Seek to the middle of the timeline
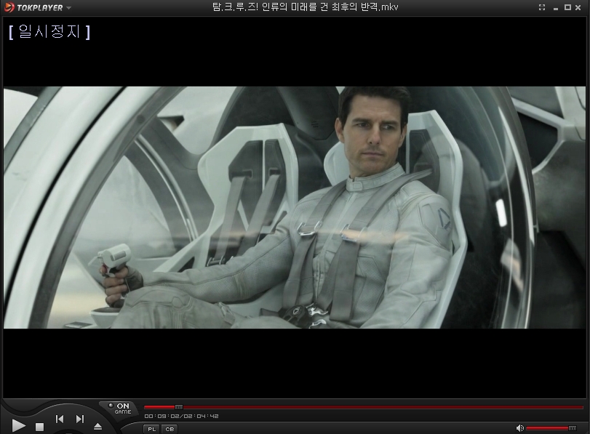Screen dimensions: 590x434 pyautogui.click(x=364, y=407)
